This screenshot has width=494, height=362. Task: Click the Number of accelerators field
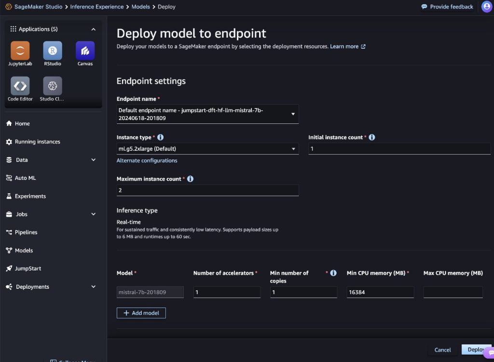coord(227,292)
